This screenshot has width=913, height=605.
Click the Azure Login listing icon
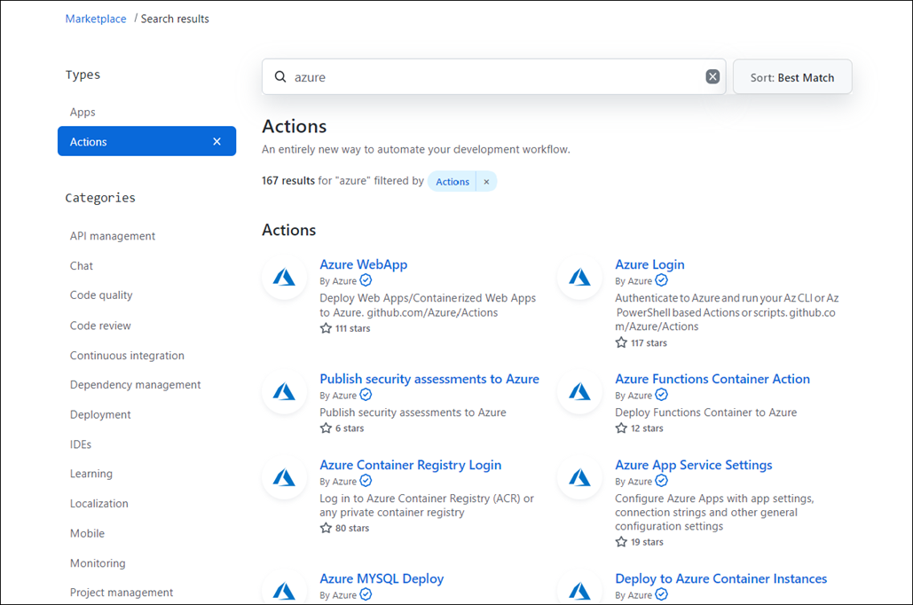579,277
